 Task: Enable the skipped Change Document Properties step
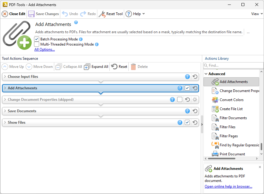[180, 100]
